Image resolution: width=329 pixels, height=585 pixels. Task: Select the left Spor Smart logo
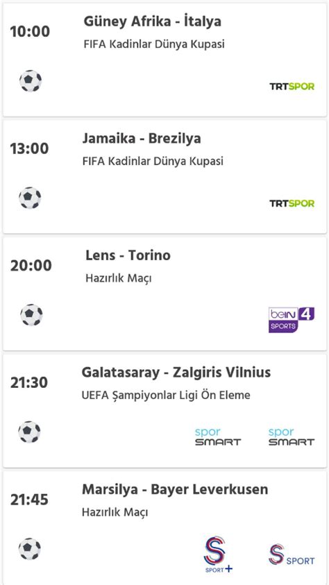point(218,437)
